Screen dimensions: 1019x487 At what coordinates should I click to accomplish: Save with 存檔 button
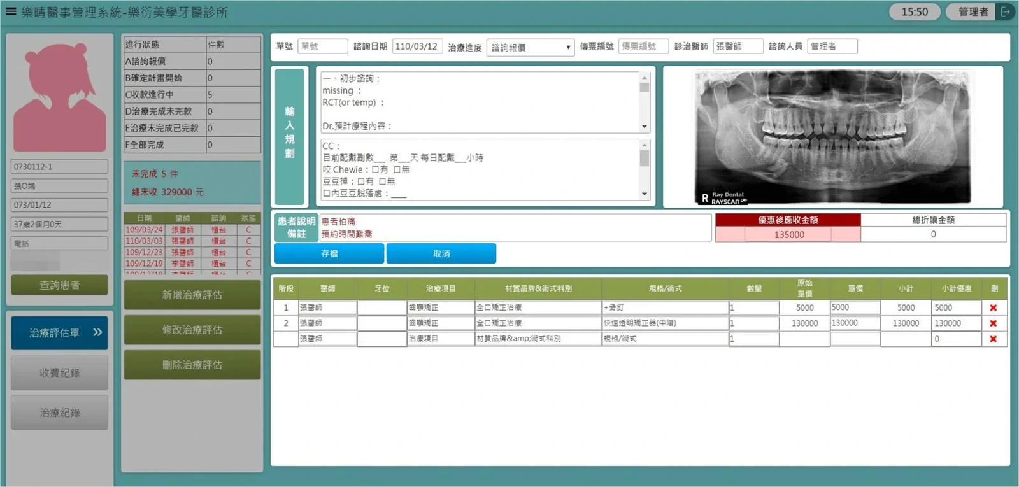pyautogui.click(x=329, y=253)
